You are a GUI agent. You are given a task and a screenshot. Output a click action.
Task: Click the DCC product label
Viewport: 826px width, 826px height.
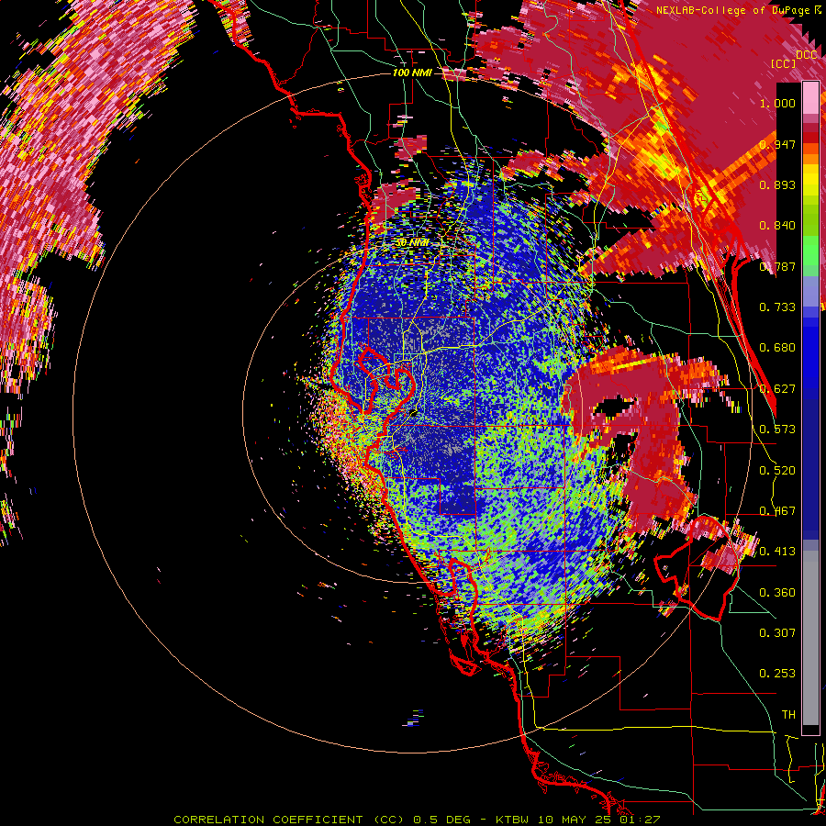click(x=806, y=55)
